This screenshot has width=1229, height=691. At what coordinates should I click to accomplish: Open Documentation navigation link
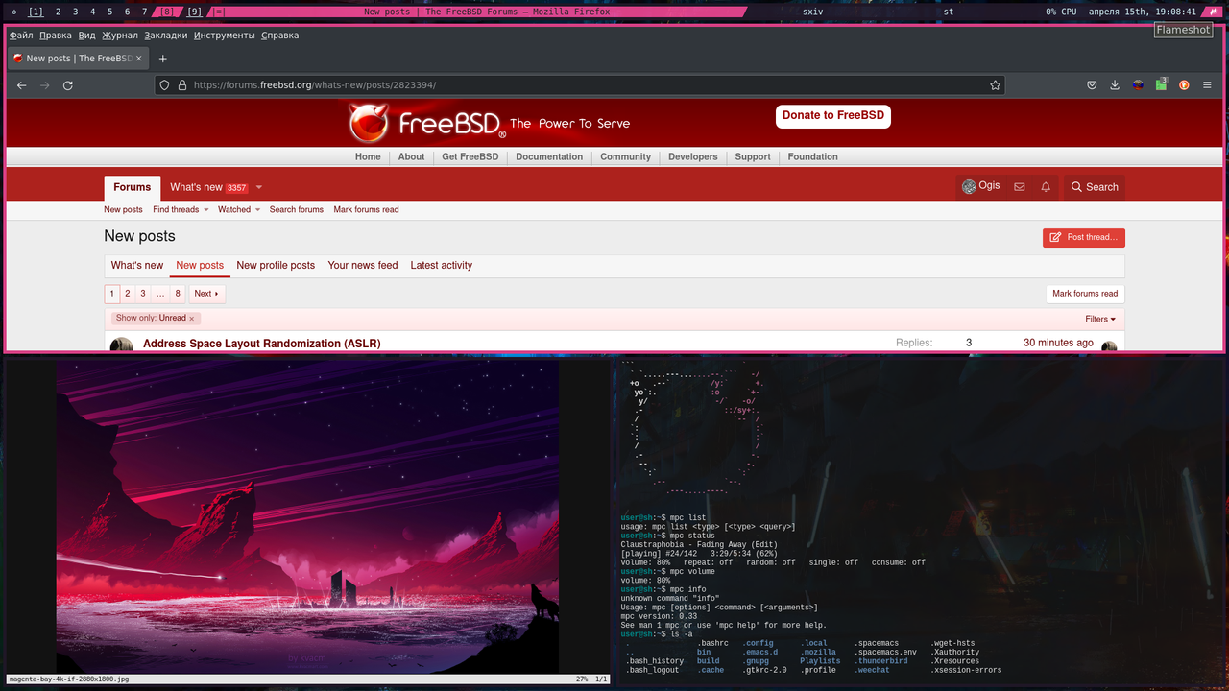click(x=549, y=157)
